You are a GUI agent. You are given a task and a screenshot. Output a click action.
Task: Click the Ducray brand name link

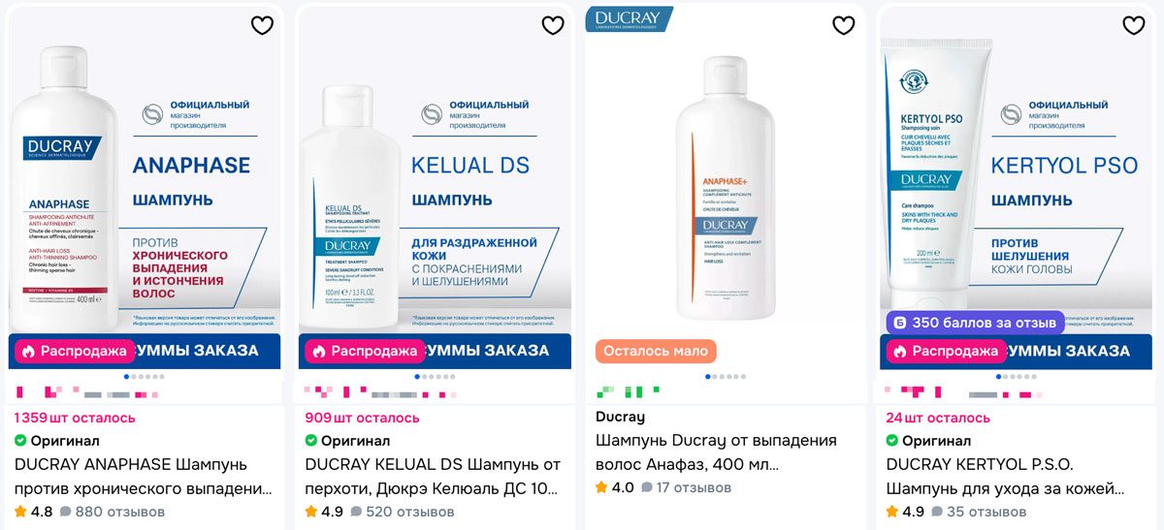[x=620, y=417]
